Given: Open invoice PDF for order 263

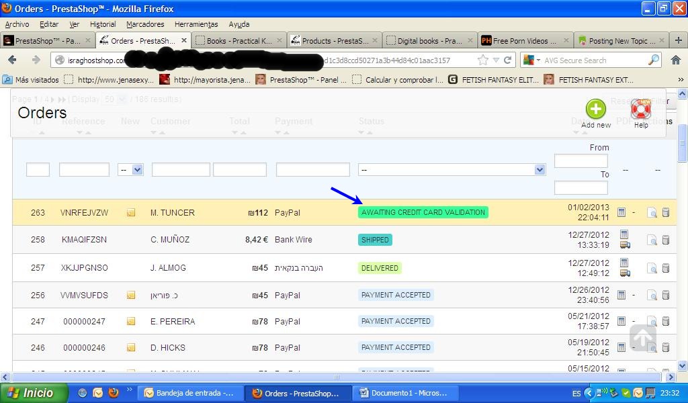Looking at the screenshot, I should point(621,212).
